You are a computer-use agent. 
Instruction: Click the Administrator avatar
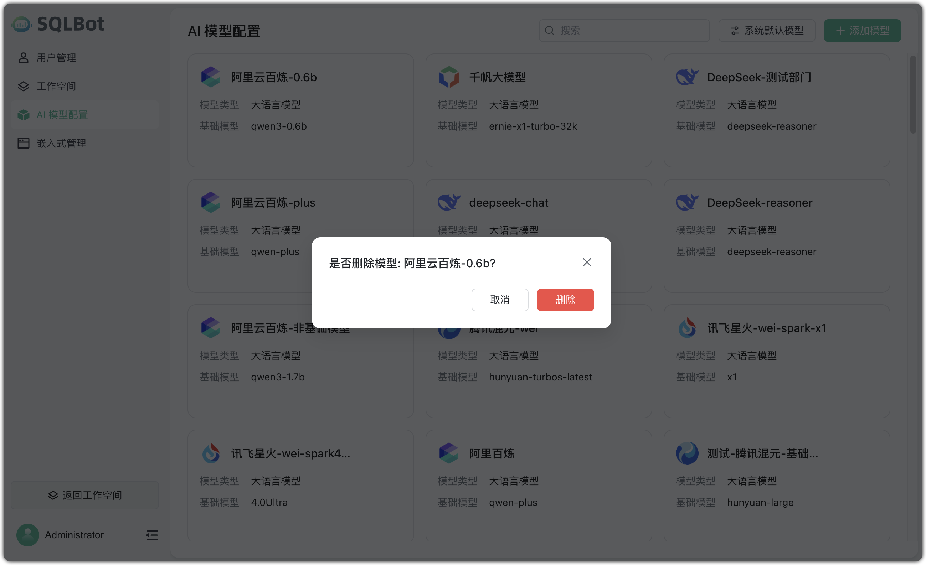point(27,535)
